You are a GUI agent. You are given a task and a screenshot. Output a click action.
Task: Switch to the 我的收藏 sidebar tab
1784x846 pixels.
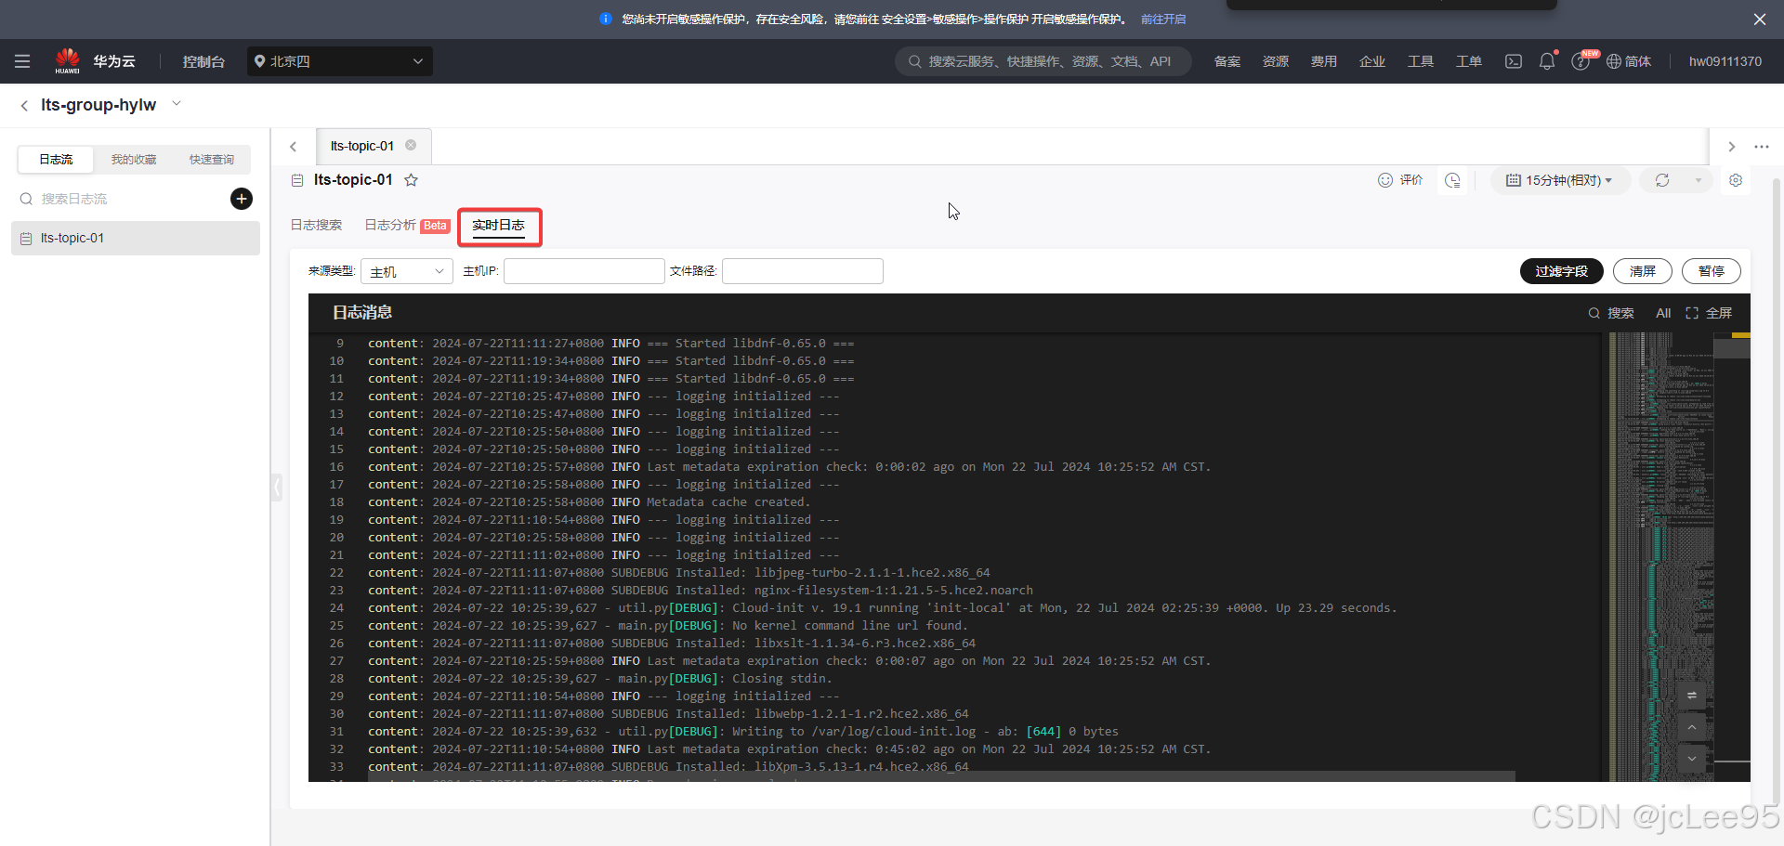134,160
